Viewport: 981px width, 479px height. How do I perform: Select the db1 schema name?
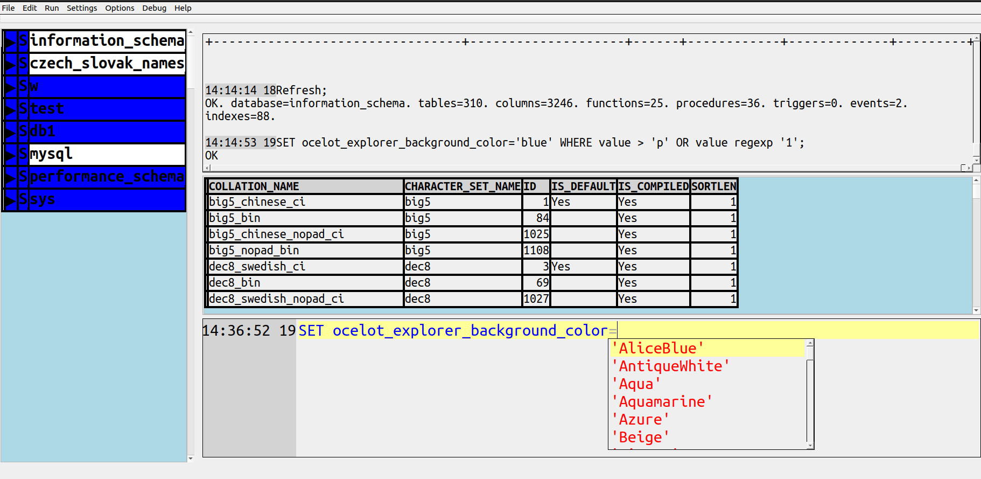(x=107, y=131)
